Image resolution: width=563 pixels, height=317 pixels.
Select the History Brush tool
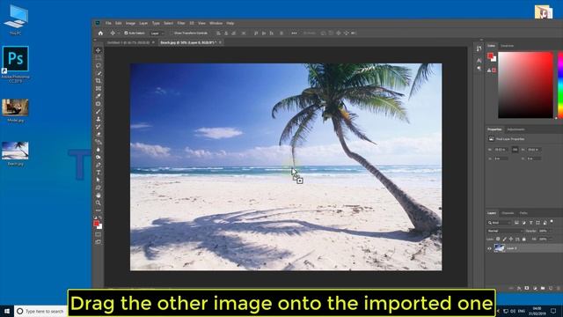98,127
